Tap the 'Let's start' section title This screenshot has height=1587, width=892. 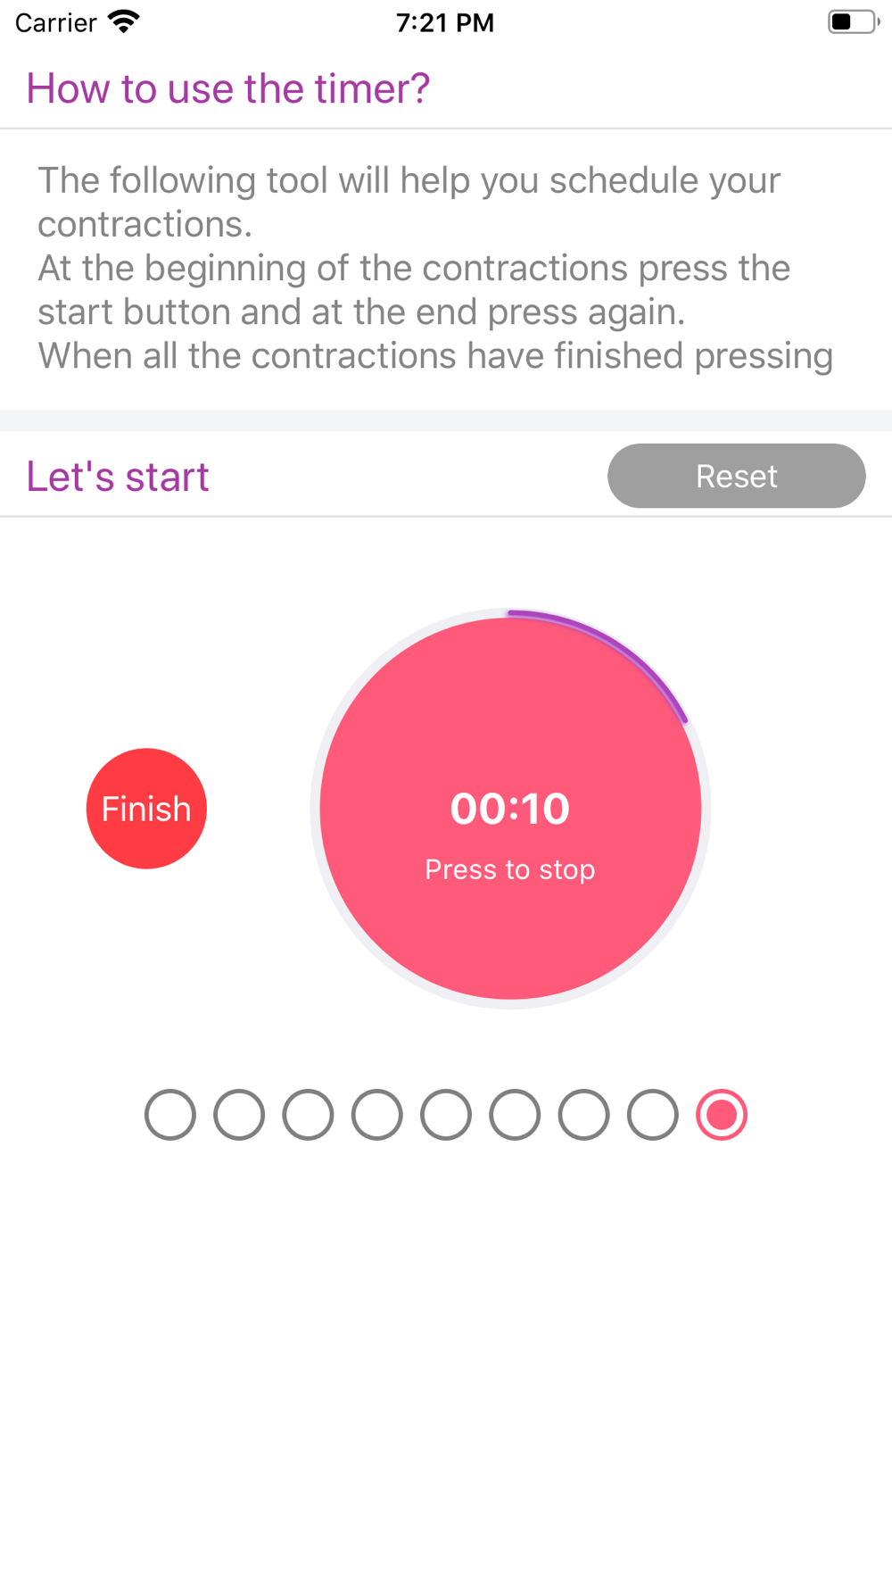118,476
